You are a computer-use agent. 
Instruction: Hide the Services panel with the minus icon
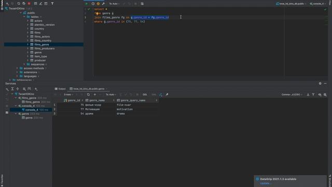point(325,84)
